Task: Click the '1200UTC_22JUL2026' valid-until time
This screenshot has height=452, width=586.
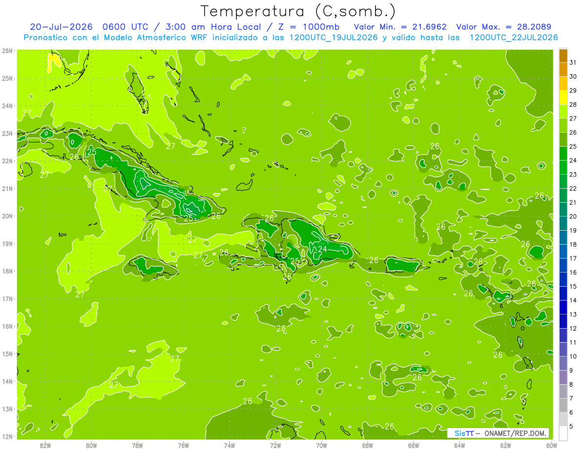Action: [x=514, y=37]
